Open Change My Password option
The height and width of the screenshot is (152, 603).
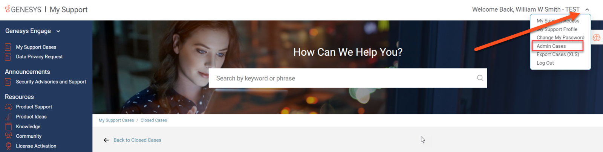(x=560, y=38)
